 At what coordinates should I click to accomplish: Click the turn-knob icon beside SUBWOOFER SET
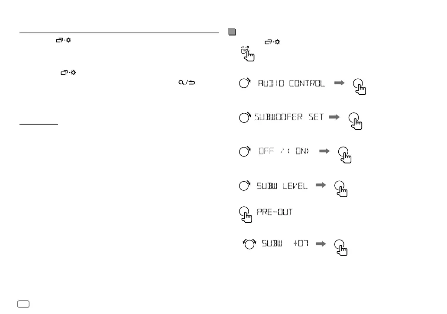pos(245,117)
